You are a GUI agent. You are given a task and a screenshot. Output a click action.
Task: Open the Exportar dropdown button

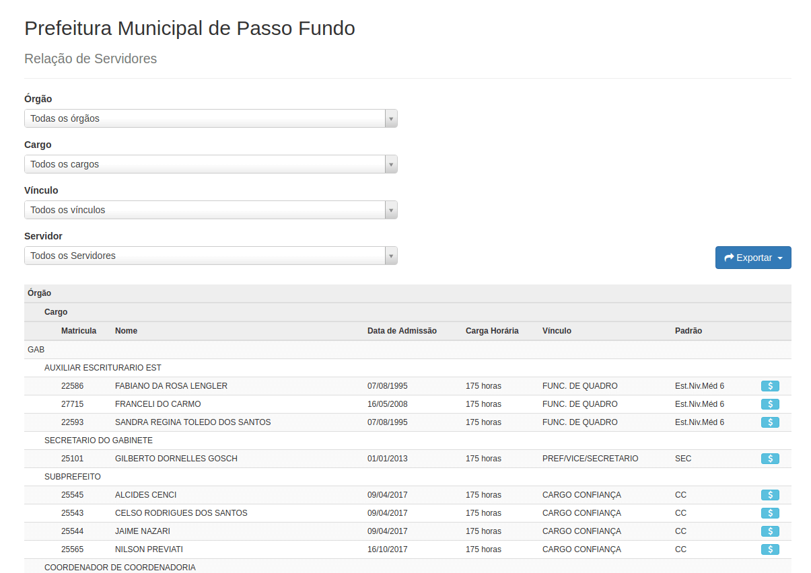pos(753,258)
